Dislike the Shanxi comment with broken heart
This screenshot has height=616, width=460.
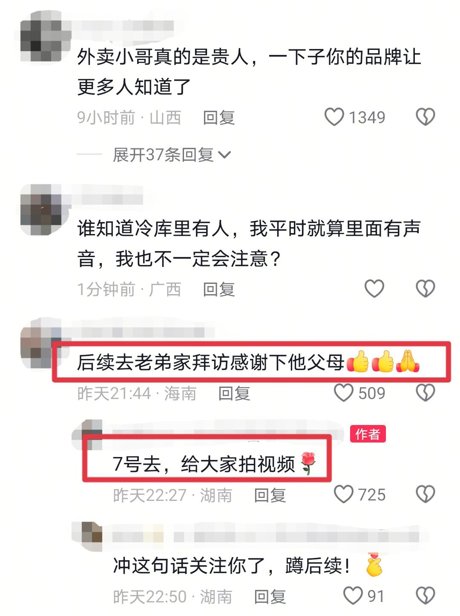[x=425, y=117]
